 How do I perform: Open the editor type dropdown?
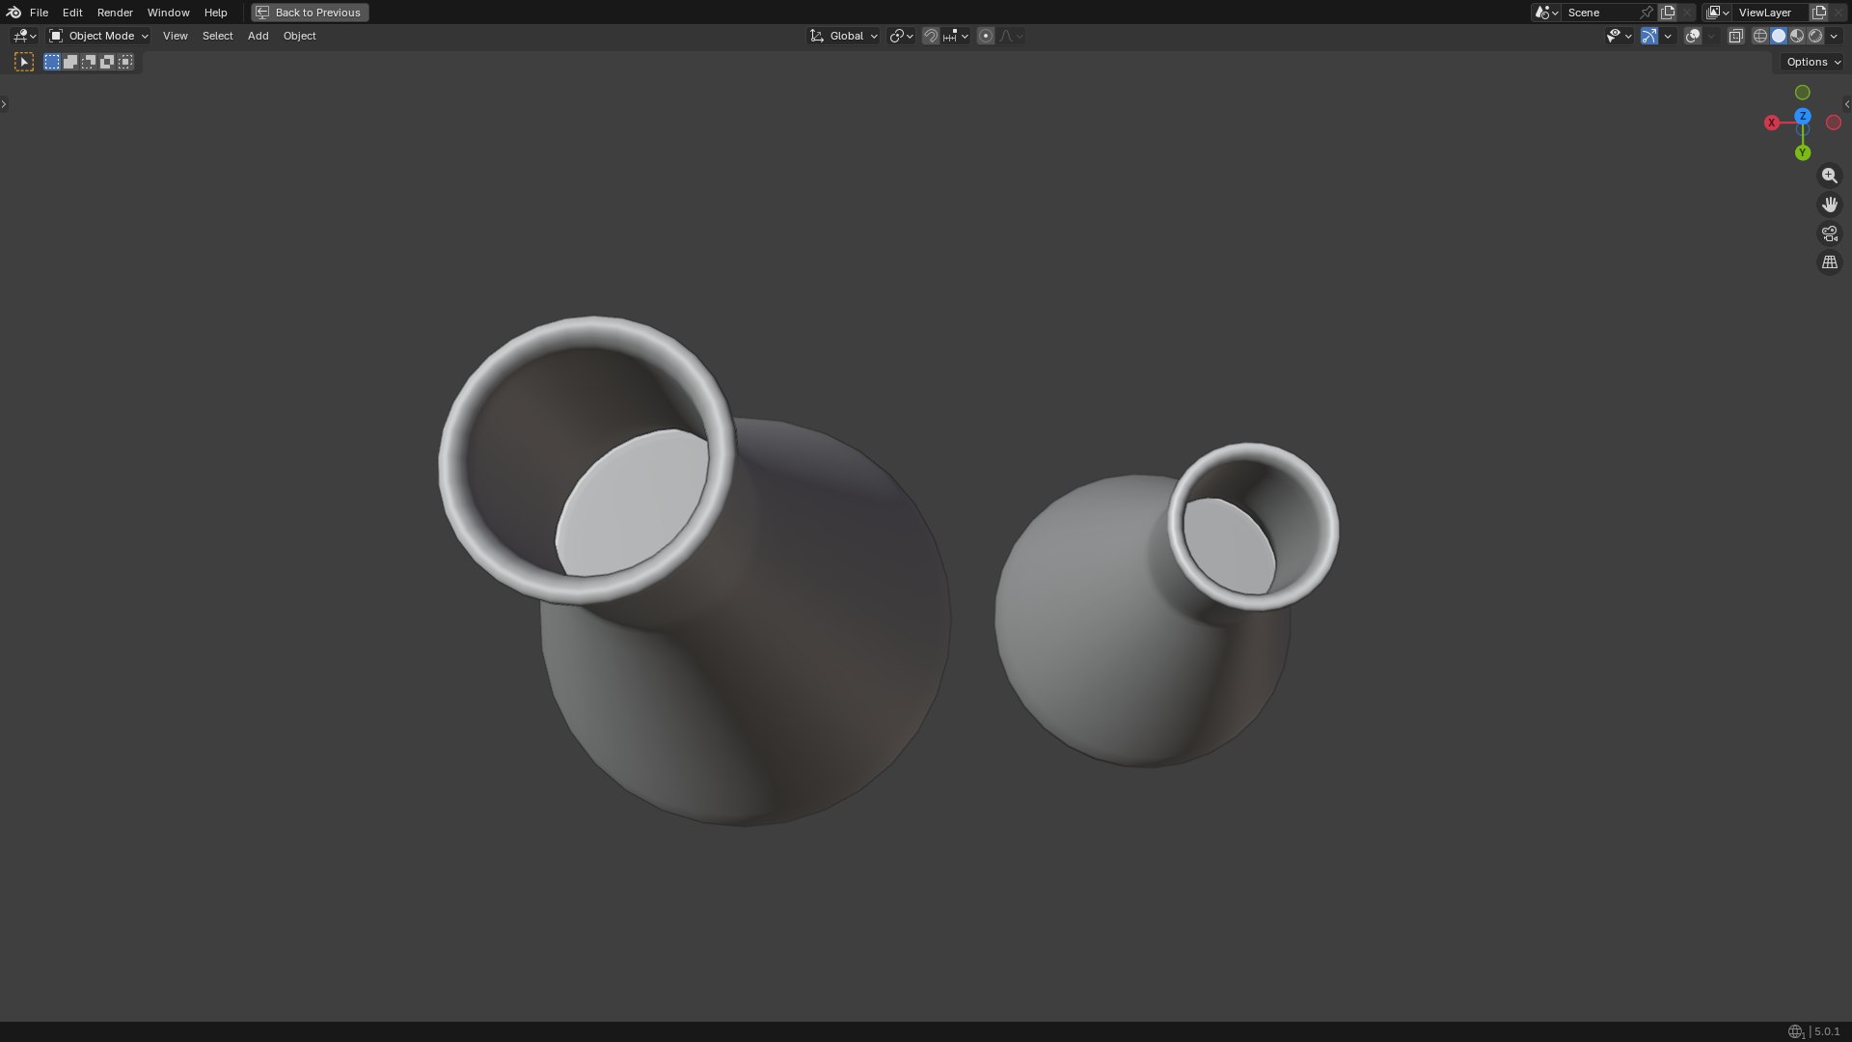click(x=24, y=36)
